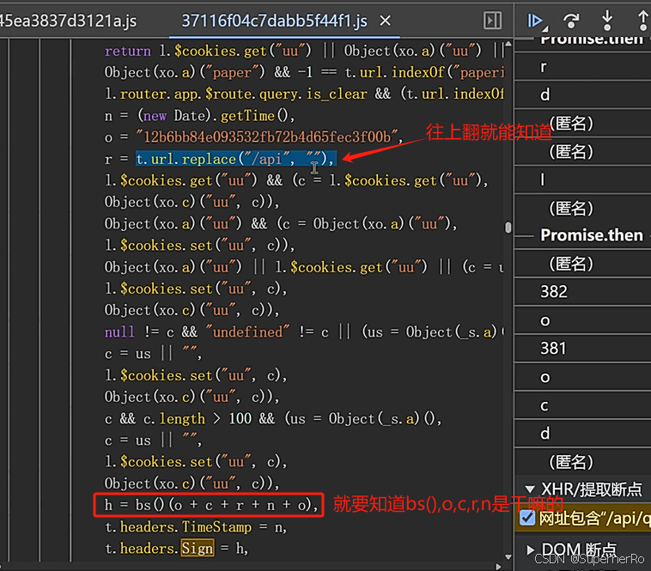Viewport: 651px width, 571px height.
Task: Click the highlighted Sign token in code
Action: tap(198, 548)
